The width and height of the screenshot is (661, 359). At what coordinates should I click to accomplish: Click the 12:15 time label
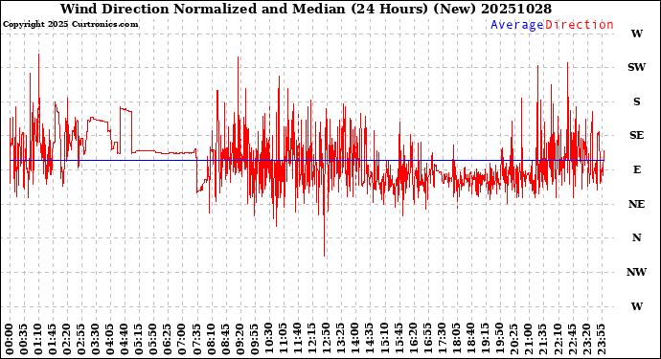(x=311, y=338)
